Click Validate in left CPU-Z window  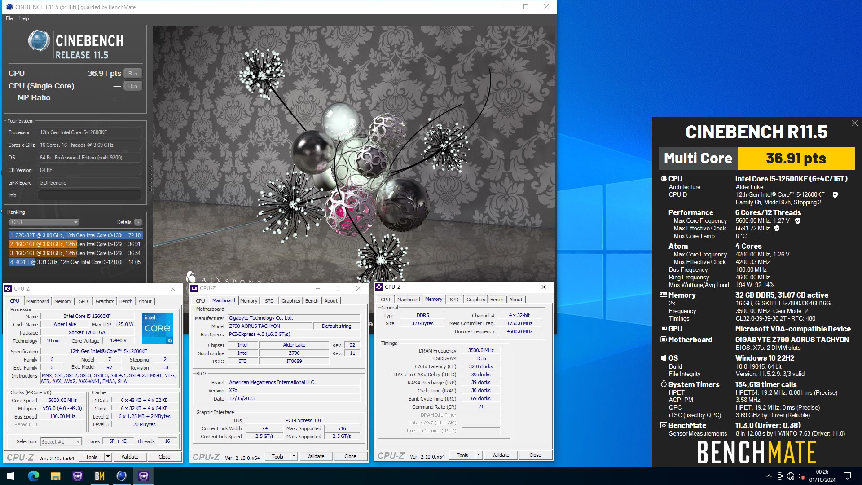(130, 457)
